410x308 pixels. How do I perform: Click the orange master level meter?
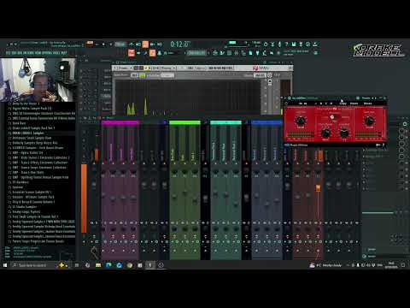tap(85, 198)
